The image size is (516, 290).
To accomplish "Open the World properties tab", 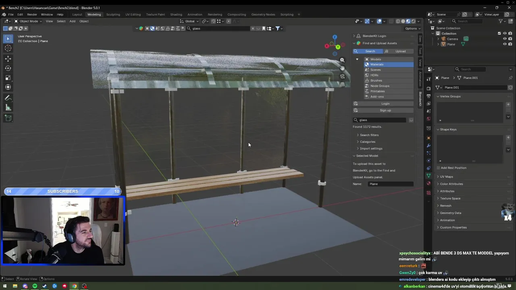I will (x=429, y=119).
